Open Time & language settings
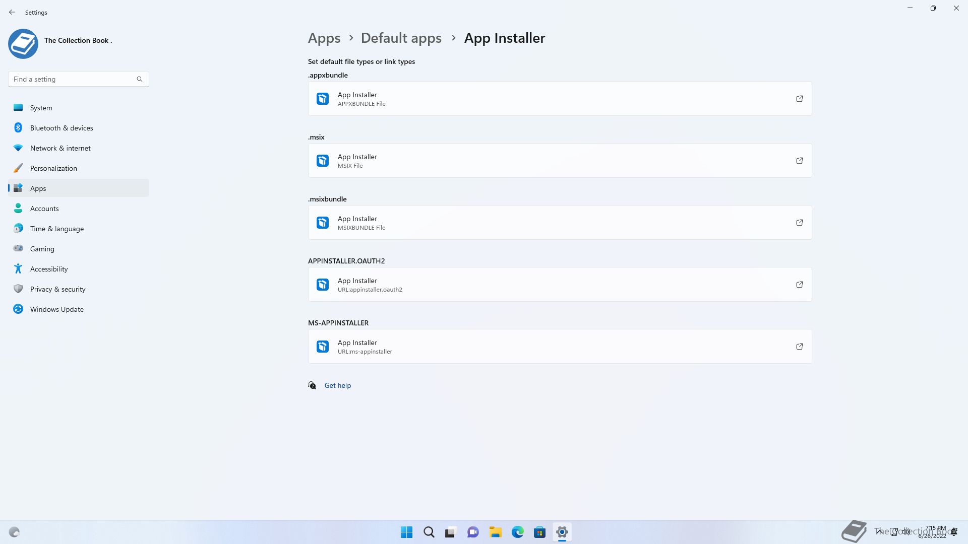Image resolution: width=968 pixels, height=544 pixels. point(79,229)
